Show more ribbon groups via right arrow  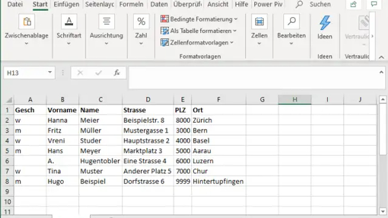tap(372, 36)
